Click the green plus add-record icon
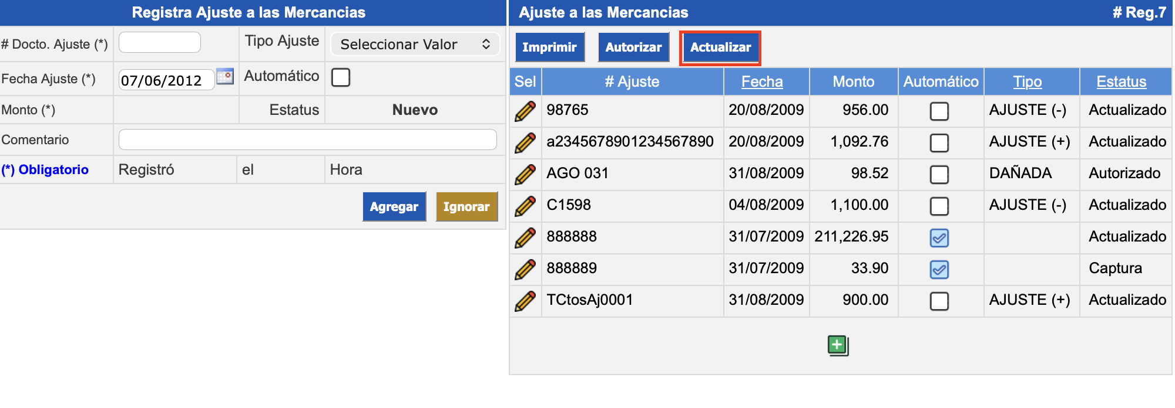1175x408 pixels. 838,345
